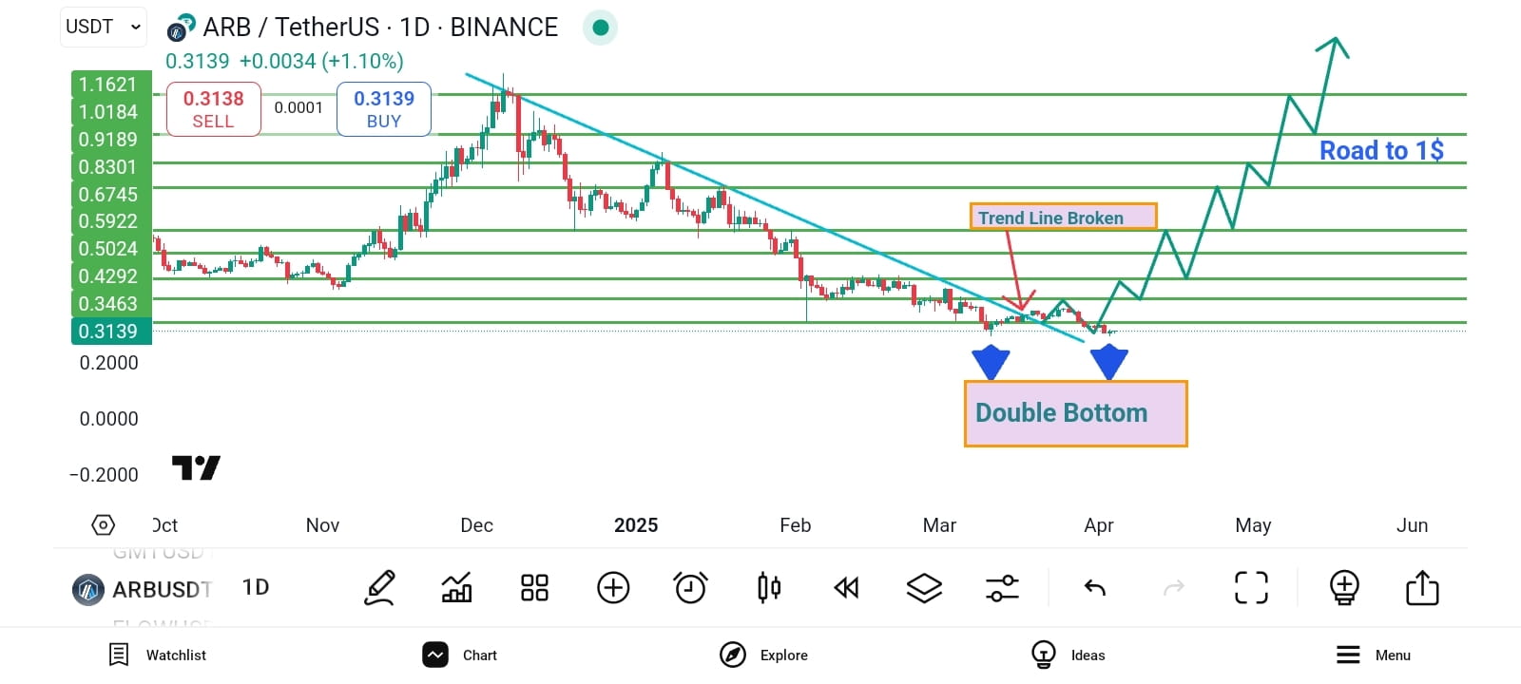The image size is (1521, 684).
Task: Tap the circled plus compare symbol icon
Action: 613,588
